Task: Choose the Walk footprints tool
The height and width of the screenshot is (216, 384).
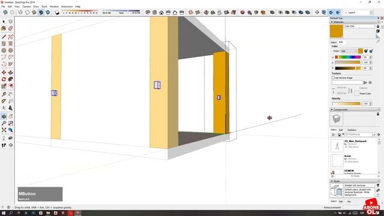Action: [x=4, y=145]
